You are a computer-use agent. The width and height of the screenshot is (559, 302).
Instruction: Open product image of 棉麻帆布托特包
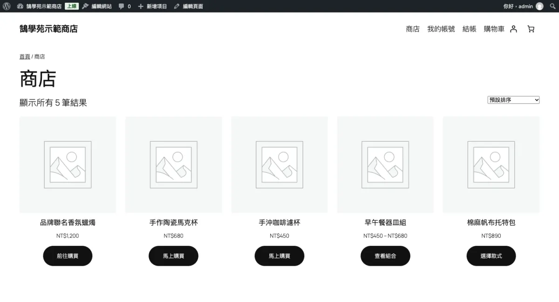(x=491, y=165)
